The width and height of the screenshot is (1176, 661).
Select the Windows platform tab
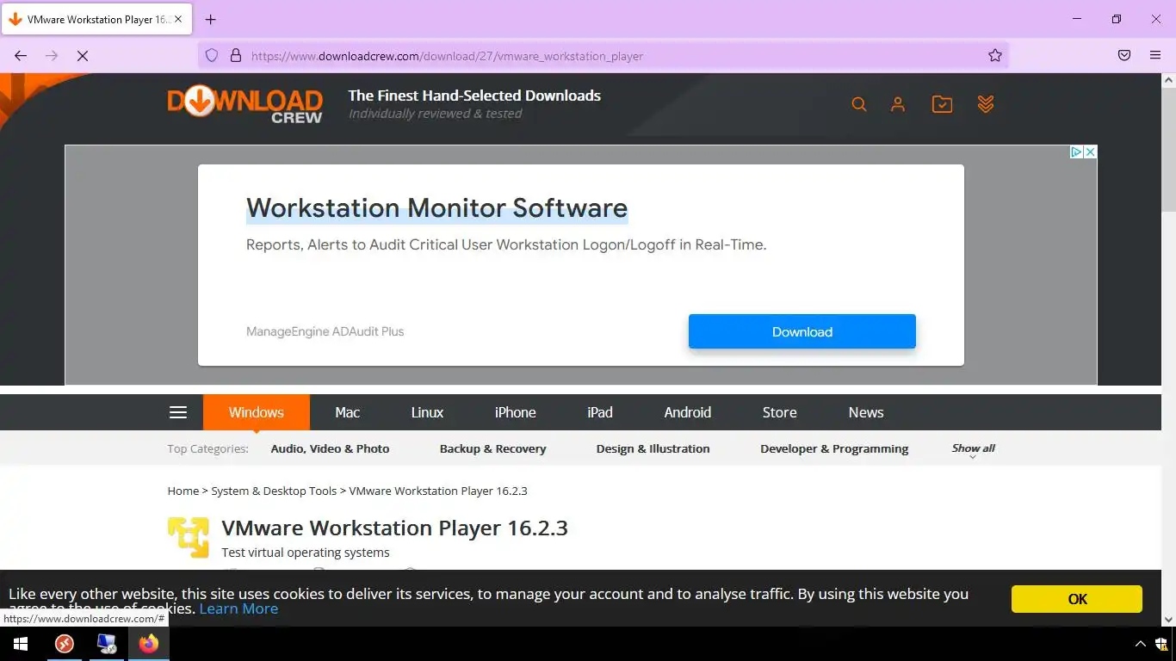pyautogui.click(x=257, y=412)
